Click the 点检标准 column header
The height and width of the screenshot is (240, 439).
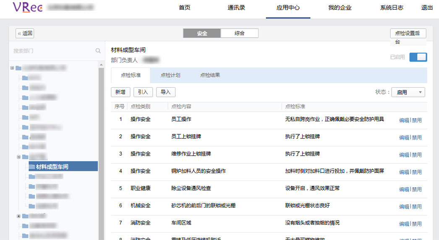295,107
